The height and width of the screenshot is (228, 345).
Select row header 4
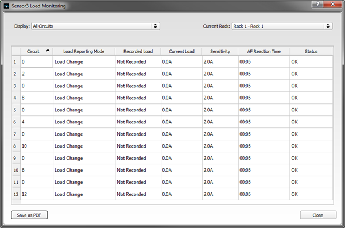(x=16, y=98)
